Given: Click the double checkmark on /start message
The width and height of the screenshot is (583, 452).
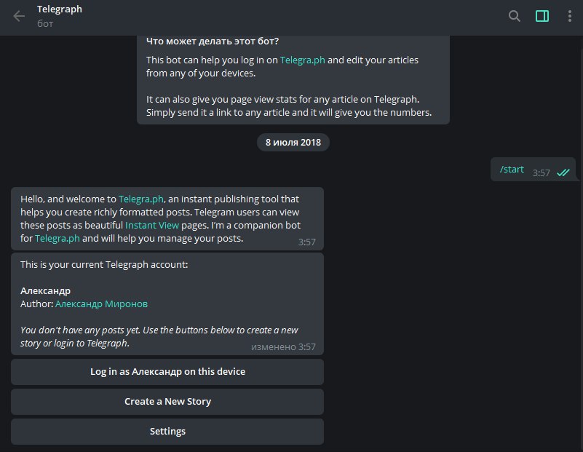Looking at the screenshot, I should [x=563, y=173].
